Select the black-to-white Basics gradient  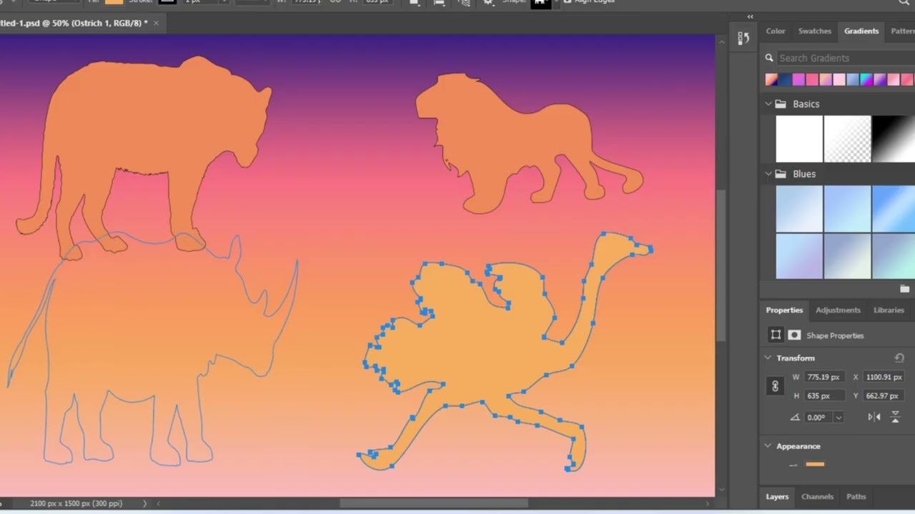tap(894, 139)
